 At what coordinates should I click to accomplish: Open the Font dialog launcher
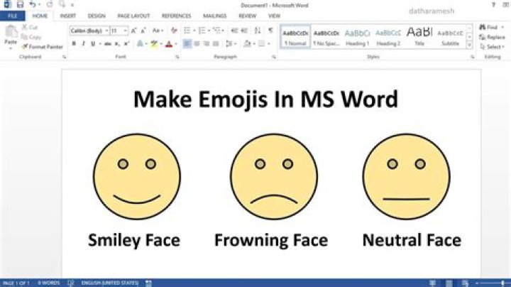point(177,57)
